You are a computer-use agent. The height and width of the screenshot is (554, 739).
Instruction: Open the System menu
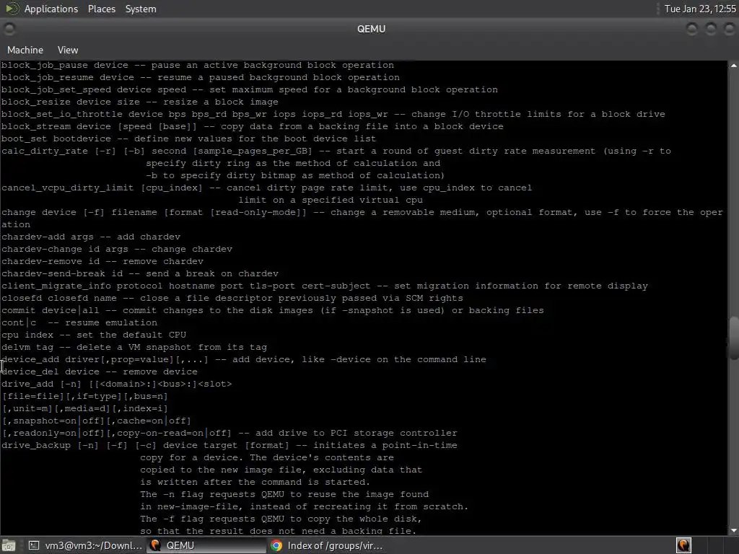tap(141, 9)
